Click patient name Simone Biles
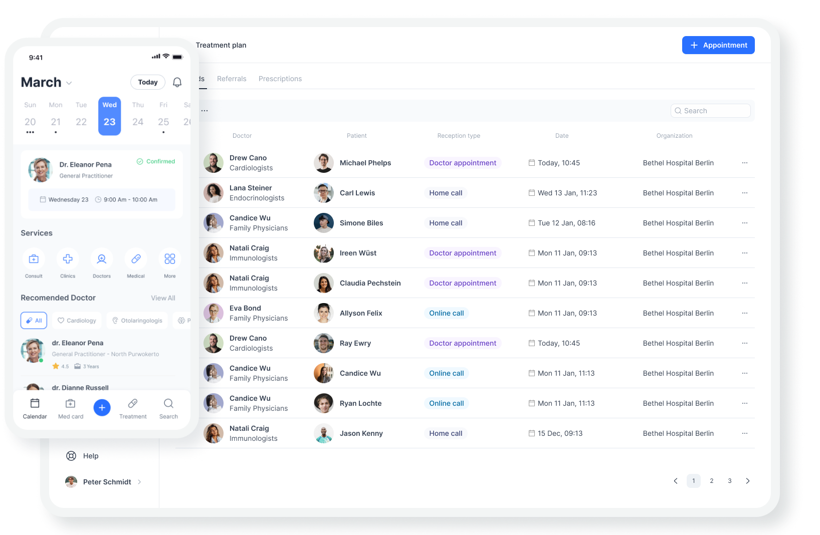 [361, 223]
